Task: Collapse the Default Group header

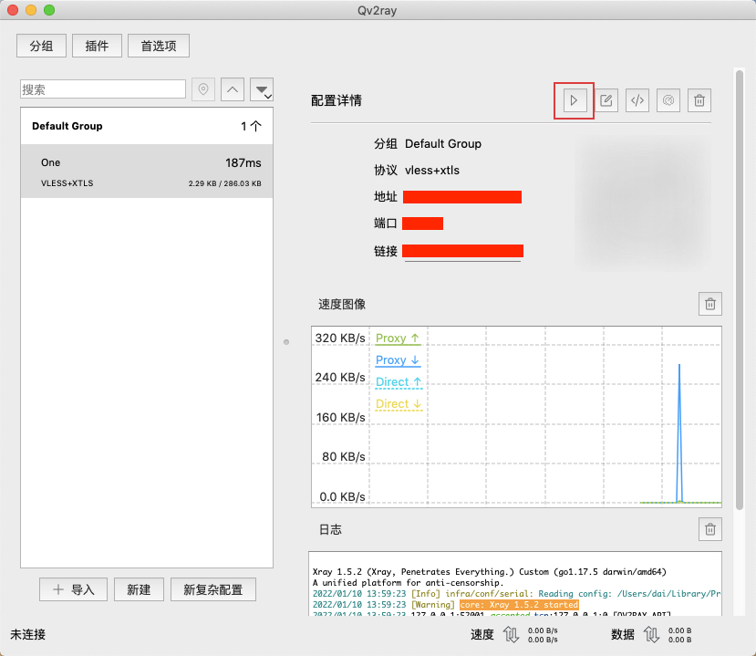Action: click(x=147, y=126)
